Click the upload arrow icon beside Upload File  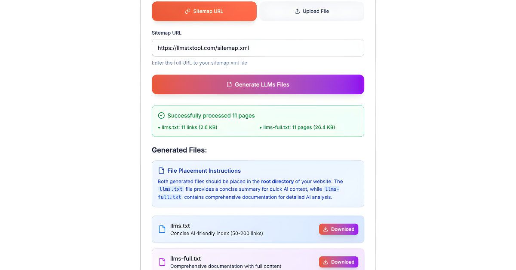[x=297, y=11]
